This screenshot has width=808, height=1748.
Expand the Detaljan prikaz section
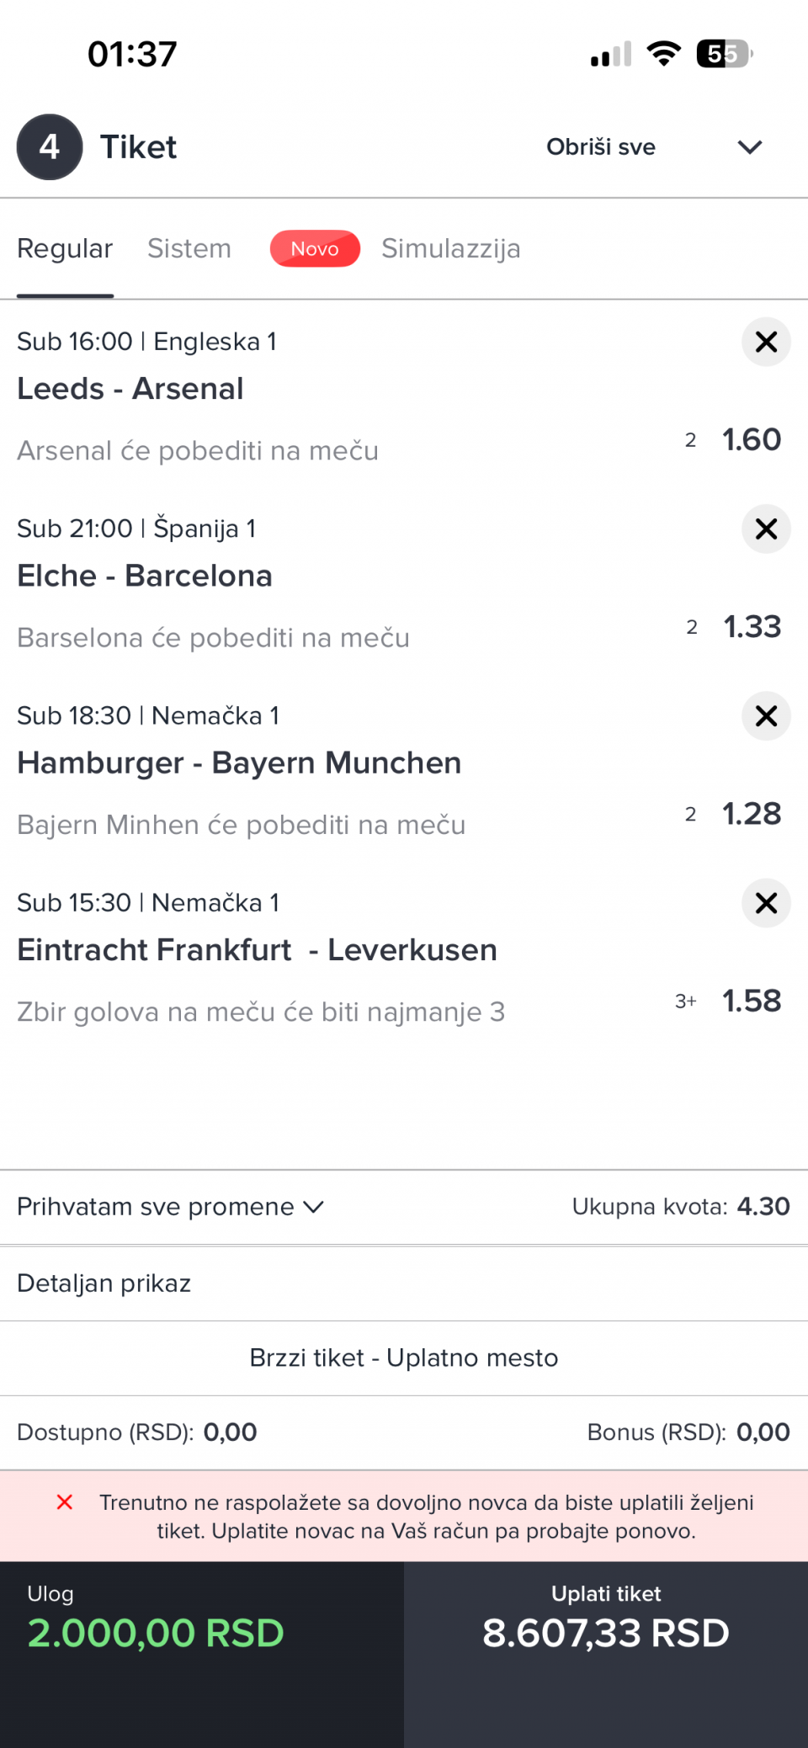click(x=104, y=1283)
